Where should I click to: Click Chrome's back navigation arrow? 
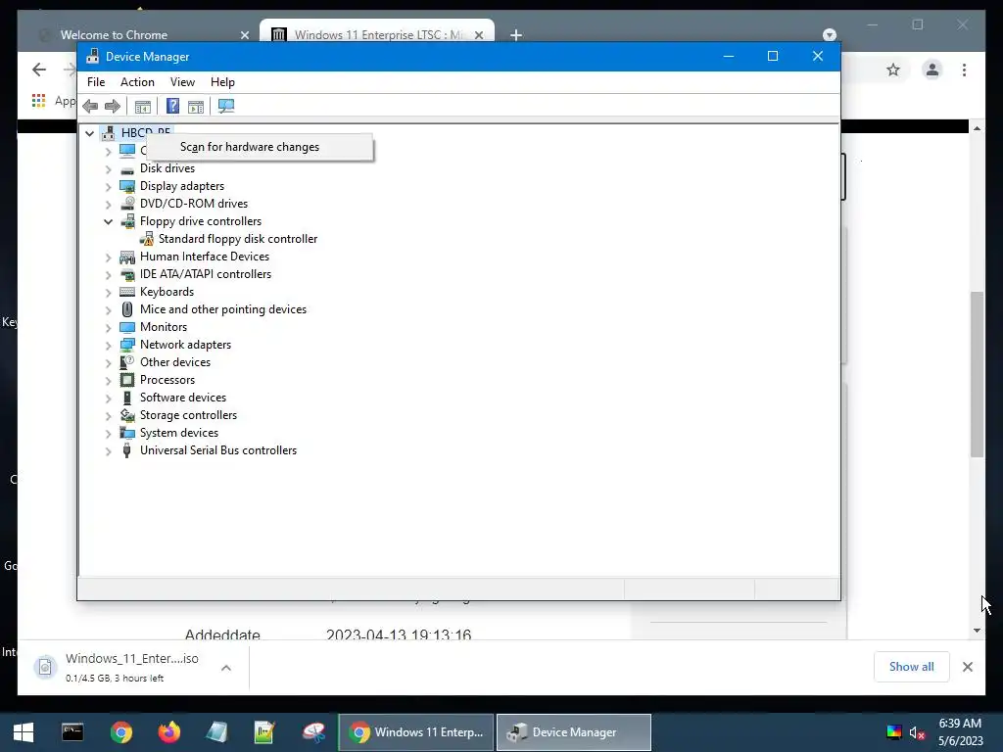[39, 70]
